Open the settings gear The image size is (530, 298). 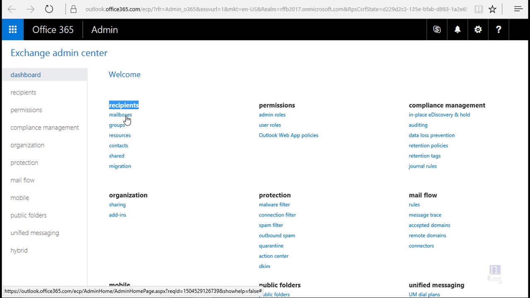(x=478, y=29)
